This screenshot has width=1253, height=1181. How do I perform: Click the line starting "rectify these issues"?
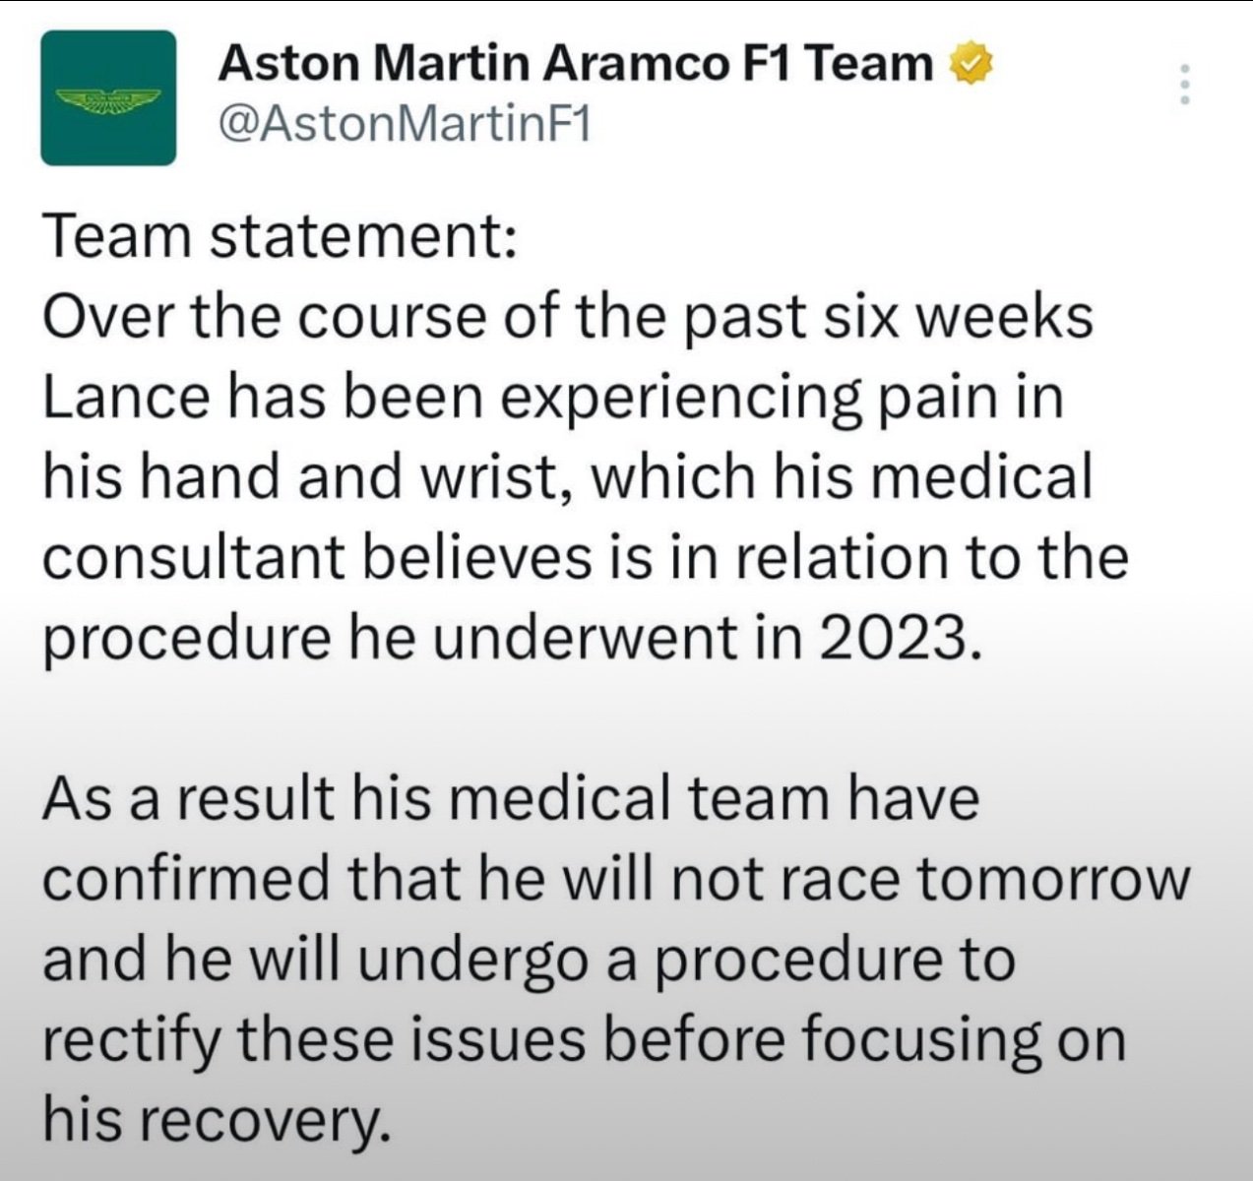point(584,1040)
